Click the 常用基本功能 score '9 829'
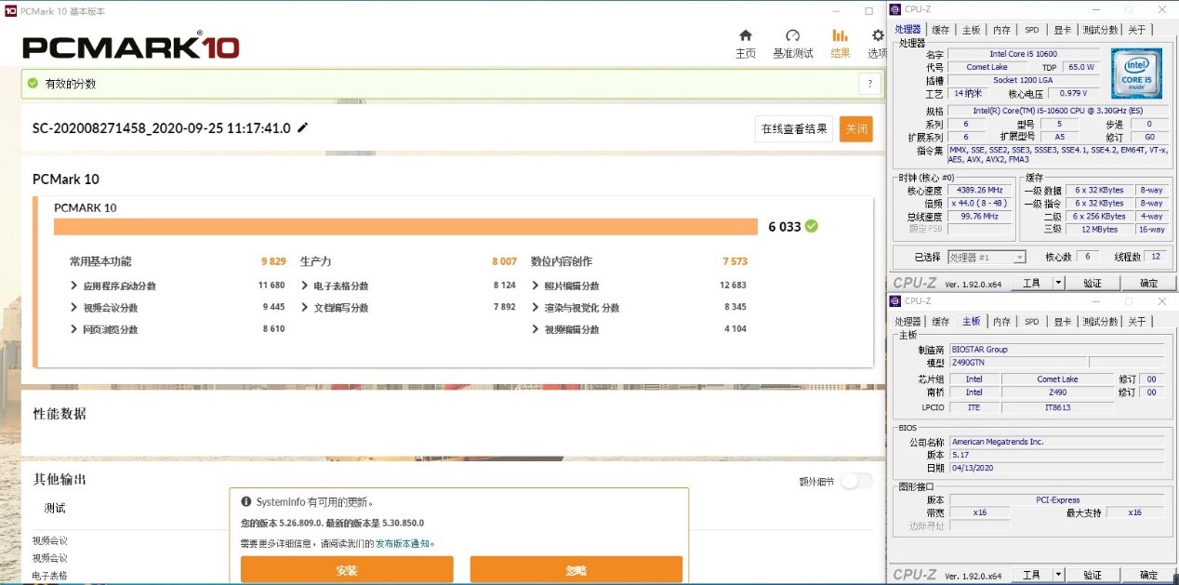Screen dimensions: 1179x585 [x=273, y=261]
